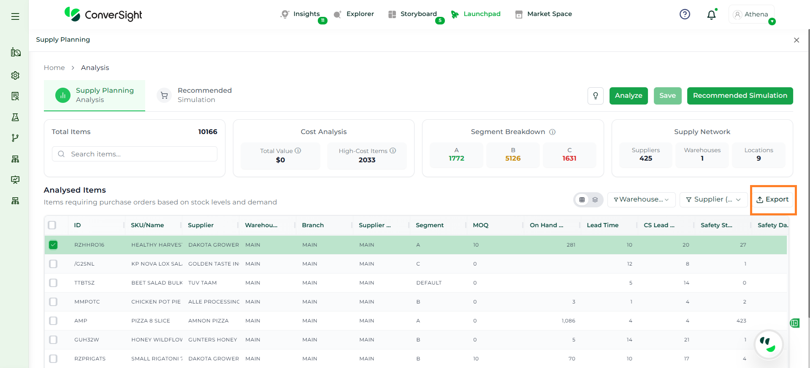Viewport: 810px width, 368px height.
Task: Check the TTBTSZ row checkbox
Action: click(53, 283)
